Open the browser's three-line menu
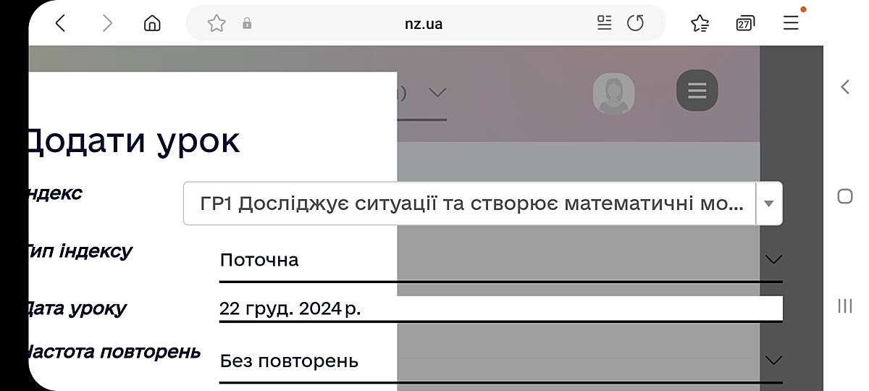The image size is (869, 391). tap(791, 23)
